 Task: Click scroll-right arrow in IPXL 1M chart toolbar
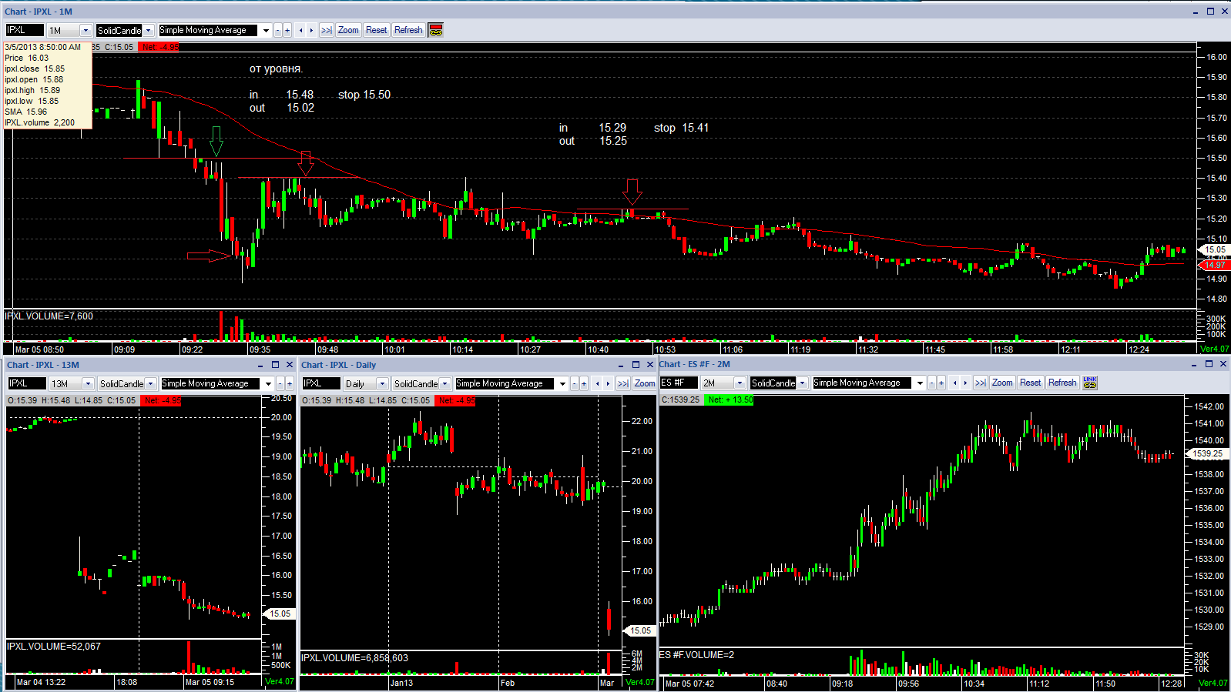pyautogui.click(x=311, y=30)
